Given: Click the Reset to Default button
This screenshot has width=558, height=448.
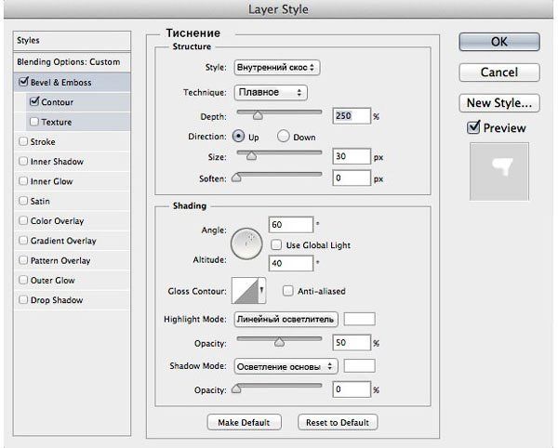Looking at the screenshot, I should 338,422.
